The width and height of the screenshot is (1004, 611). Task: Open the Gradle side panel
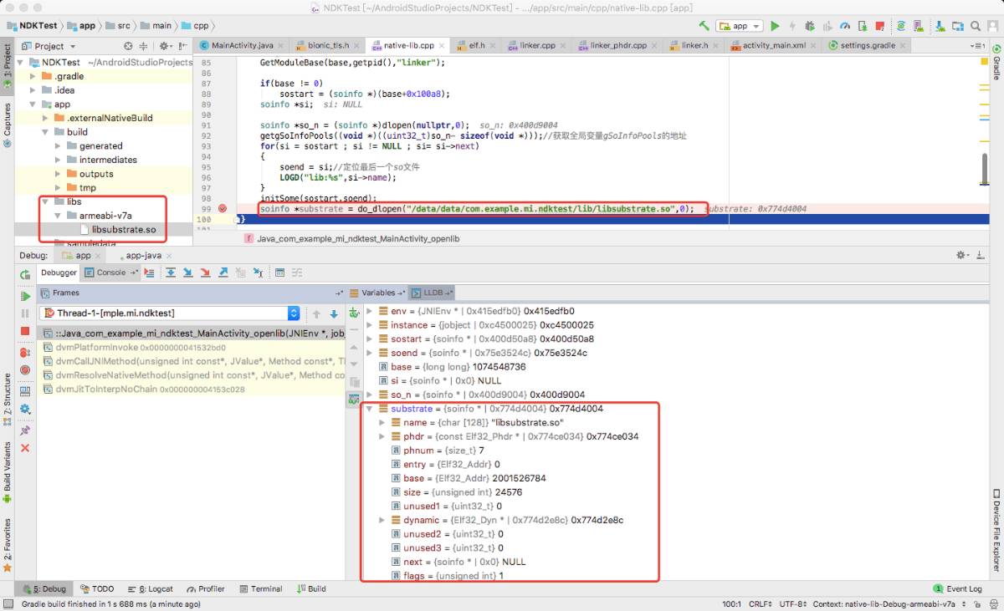996,64
